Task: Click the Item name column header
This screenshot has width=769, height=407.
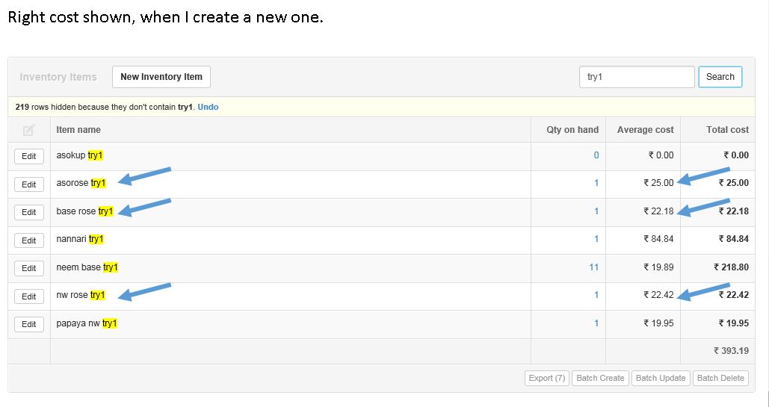Action: [x=78, y=130]
